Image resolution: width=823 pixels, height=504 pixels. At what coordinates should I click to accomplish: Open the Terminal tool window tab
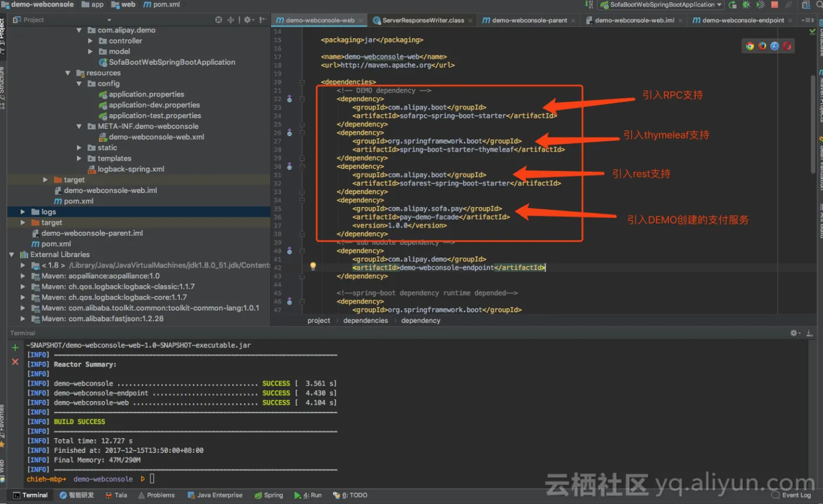click(30, 495)
